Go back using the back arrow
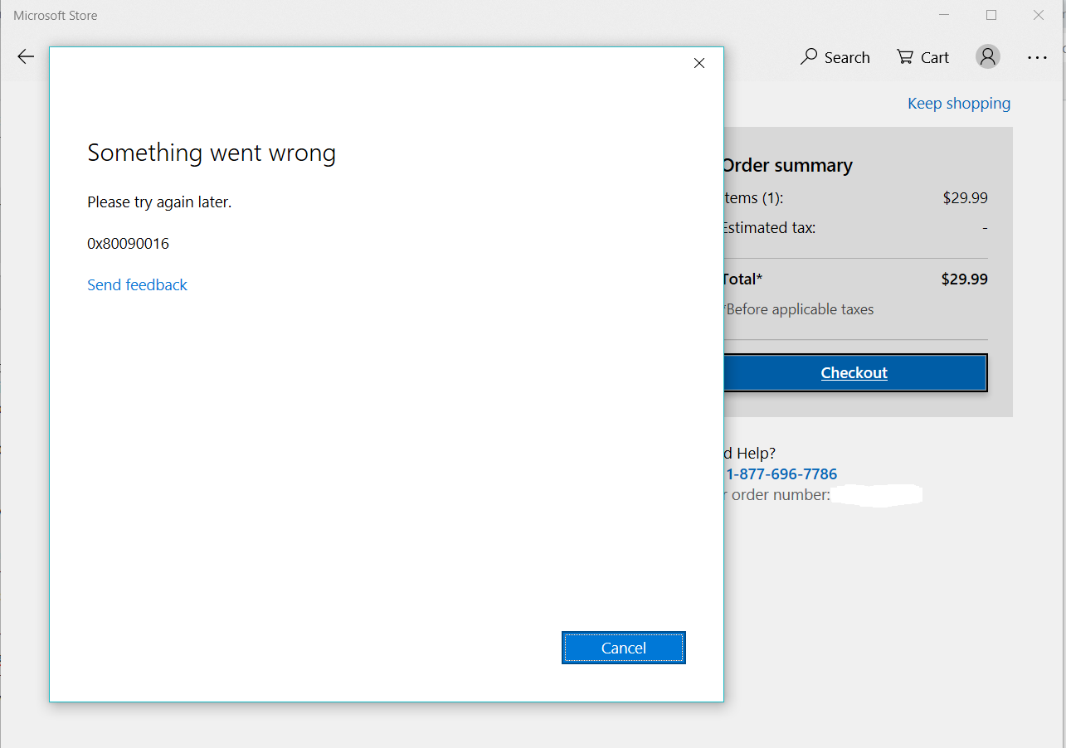 tap(27, 56)
